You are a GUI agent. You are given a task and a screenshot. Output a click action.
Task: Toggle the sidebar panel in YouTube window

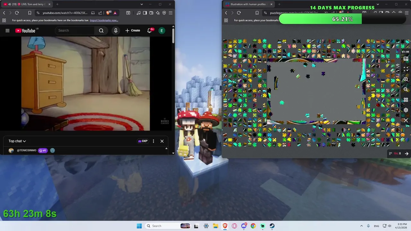pyautogui.click(x=145, y=13)
